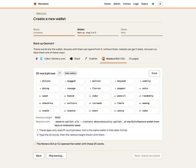The width and height of the screenshot is (196, 168).
Task: Click the Print button
Action: pyautogui.click(x=154, y=73)
